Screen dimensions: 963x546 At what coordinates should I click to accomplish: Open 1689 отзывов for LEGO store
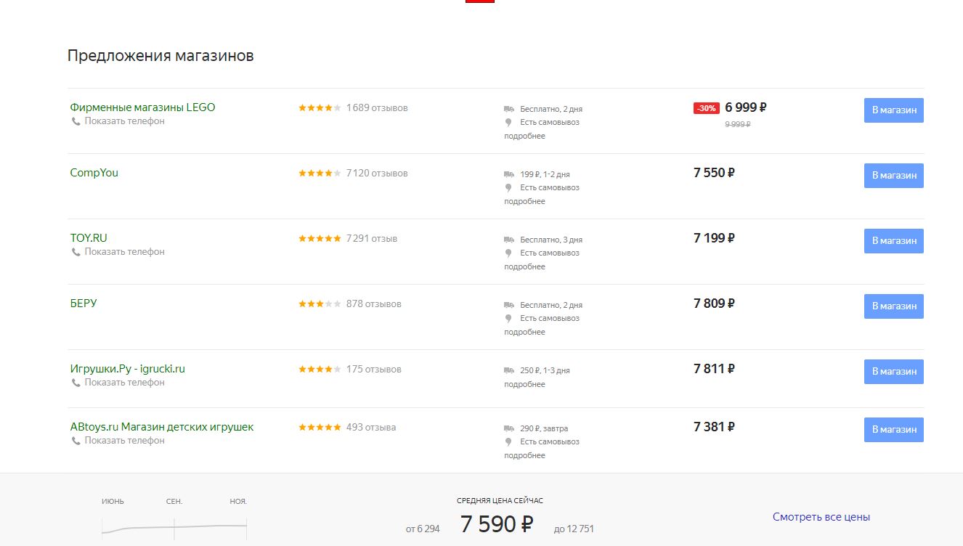tap(377, 107)
